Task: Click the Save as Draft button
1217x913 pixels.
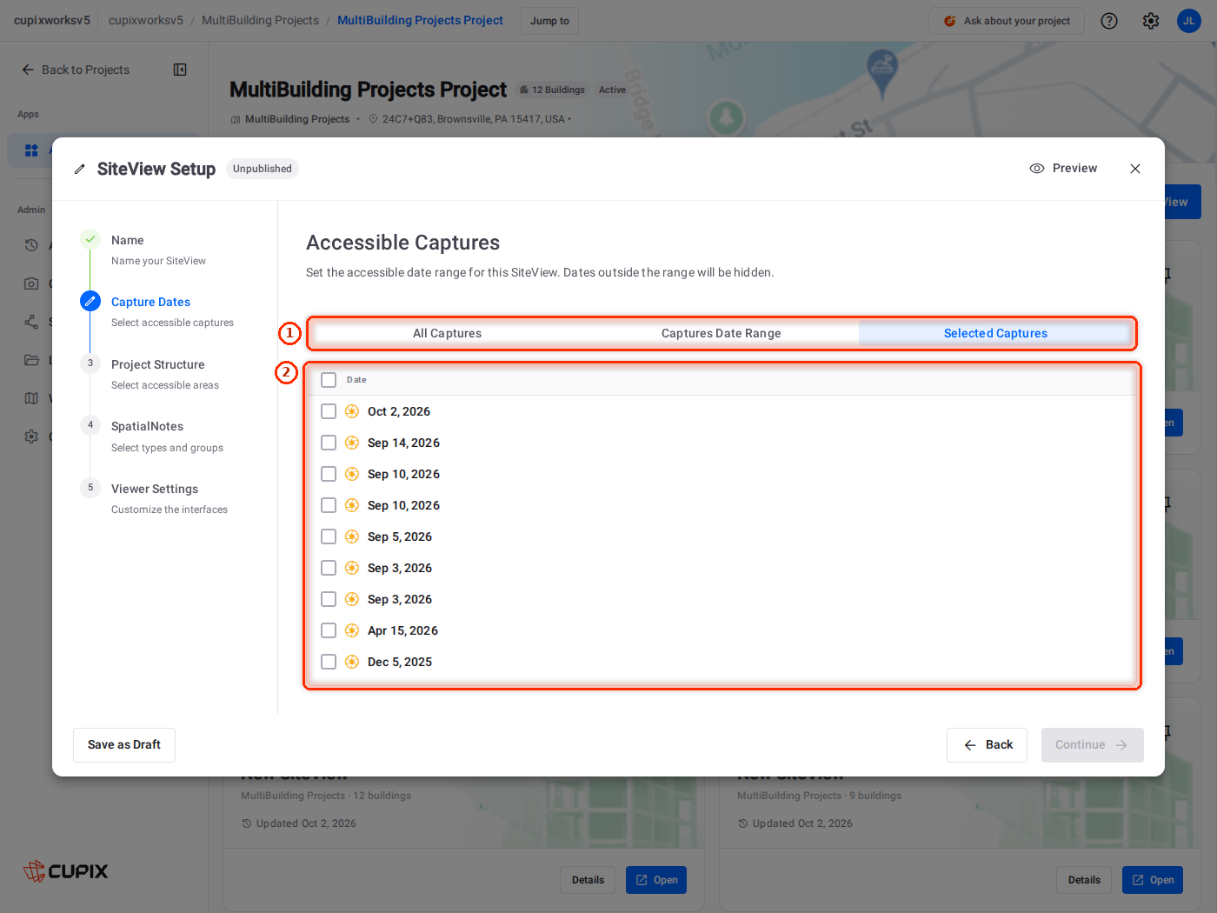Action: (x=124, y=745)
